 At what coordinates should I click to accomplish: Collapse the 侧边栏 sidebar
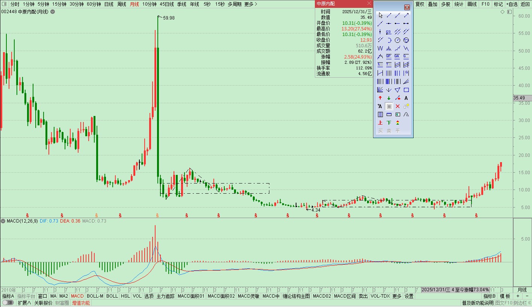pyautogui.click(x=522, y=303)
